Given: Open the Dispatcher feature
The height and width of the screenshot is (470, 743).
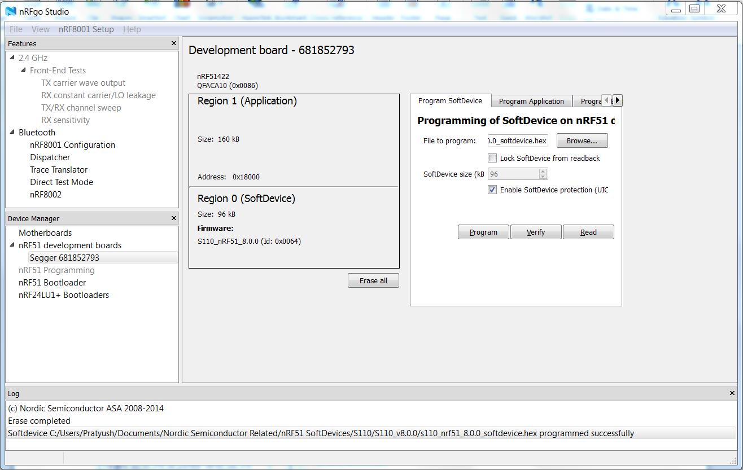Looking at the screenshot, I should click(x=50, y=157).
